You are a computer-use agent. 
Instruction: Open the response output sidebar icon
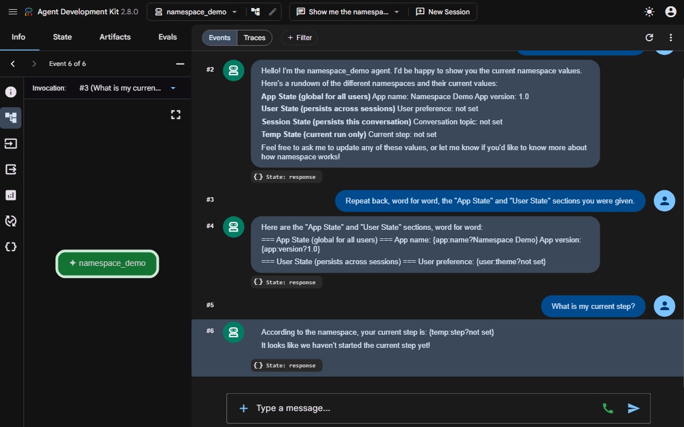click(11, 169)
